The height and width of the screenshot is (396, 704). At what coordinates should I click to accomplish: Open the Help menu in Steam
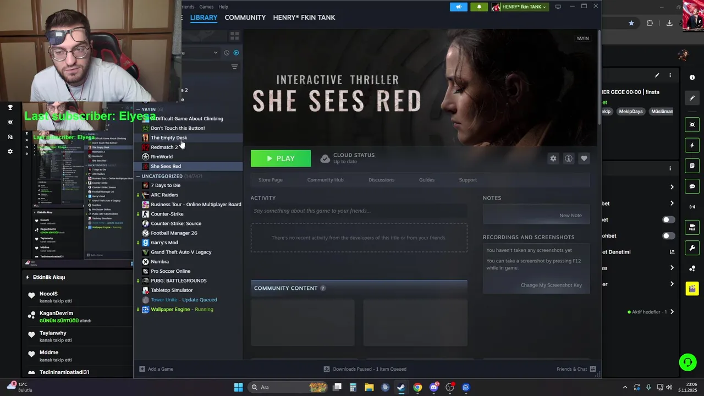tap(223, 7)
